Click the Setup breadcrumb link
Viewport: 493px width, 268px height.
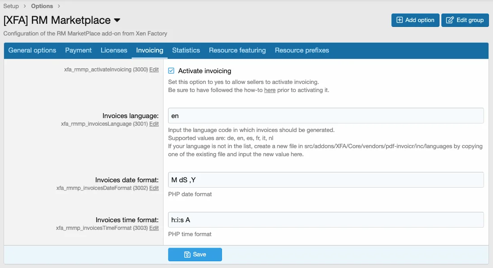(11, 6)
